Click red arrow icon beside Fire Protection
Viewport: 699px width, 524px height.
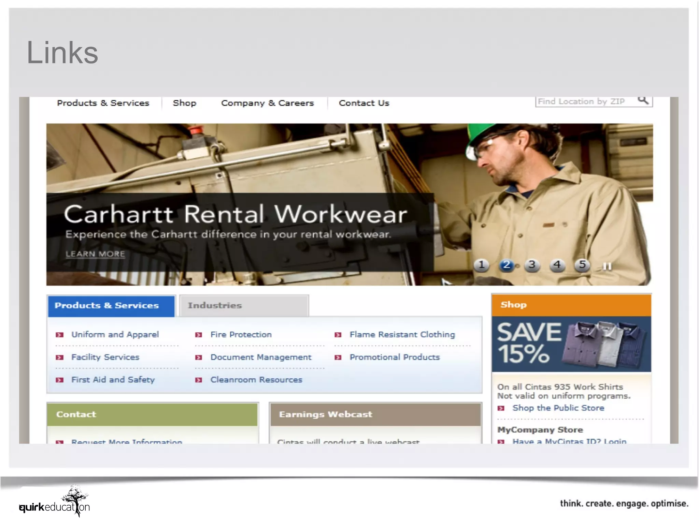(198, 335)
